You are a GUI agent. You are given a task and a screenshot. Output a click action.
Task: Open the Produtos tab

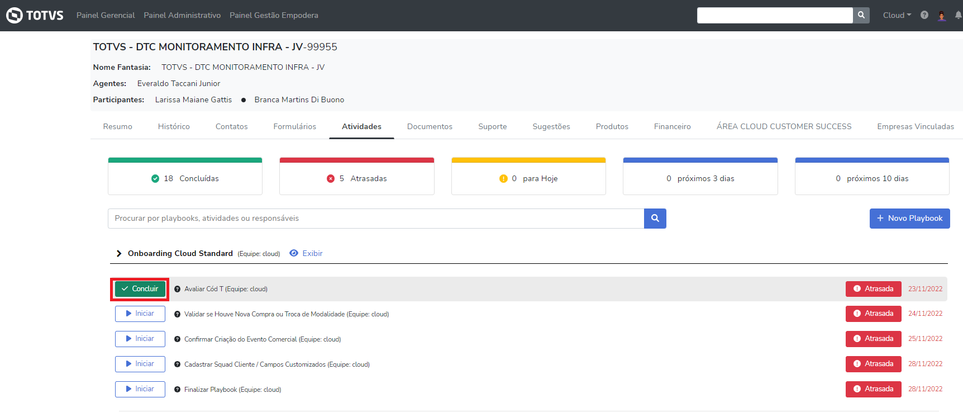612,126
